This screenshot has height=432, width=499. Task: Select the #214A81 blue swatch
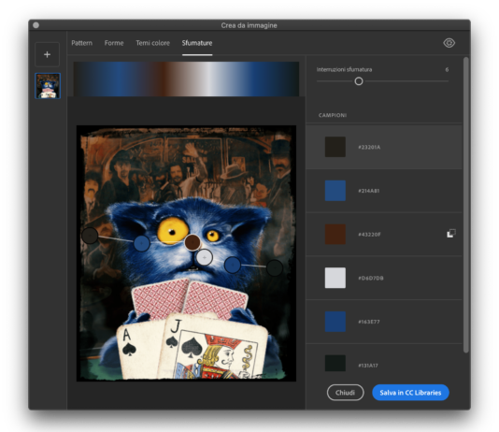click(x=335, y=191)
